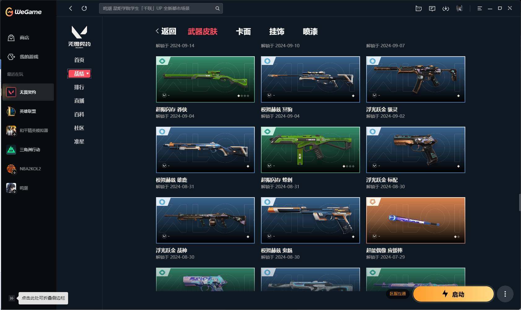Image resolution: width=521 pixels, height=310 pixels.
Task: Click round chevron icon on 浮光跃金 战神 card
Action: (x=164, y=236)
